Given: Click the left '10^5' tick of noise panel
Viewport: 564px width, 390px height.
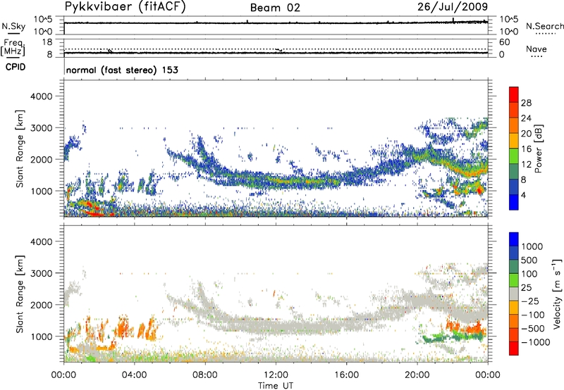Looking at the screenshot, I should coord(43,19).
